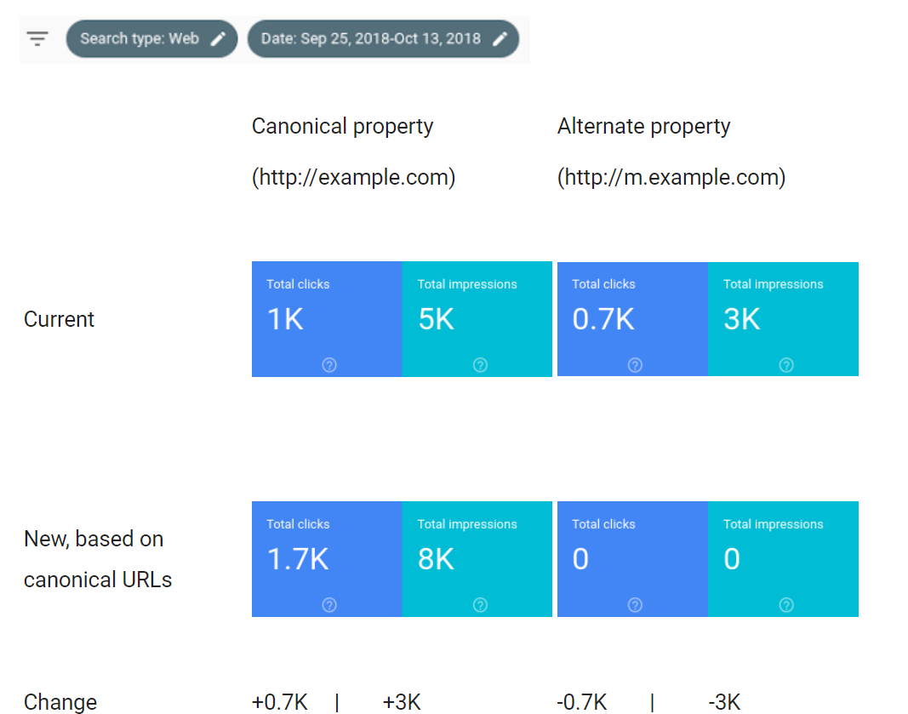
Task: Open help on New alternate Total clicks card
Action: [x=635, y=604]
